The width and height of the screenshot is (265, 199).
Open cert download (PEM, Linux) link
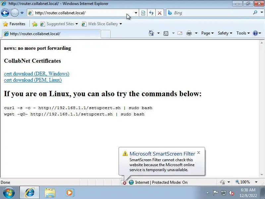click(x=33, y=80)
